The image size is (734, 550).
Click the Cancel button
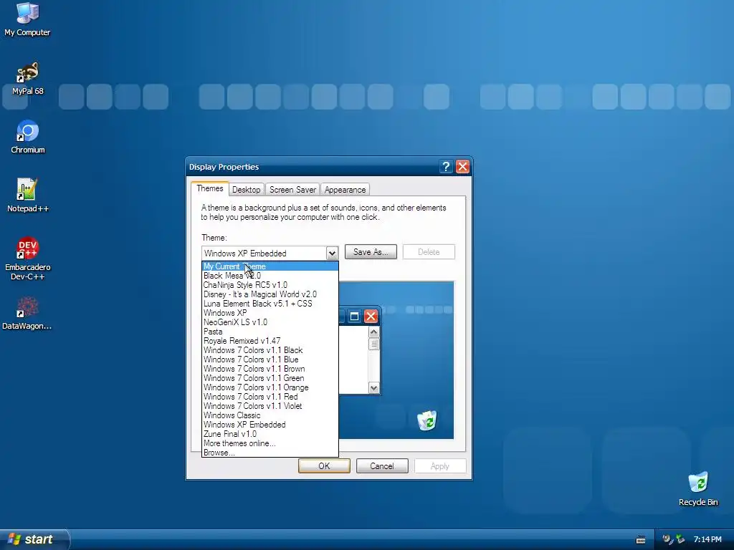(x=382, y=465)
